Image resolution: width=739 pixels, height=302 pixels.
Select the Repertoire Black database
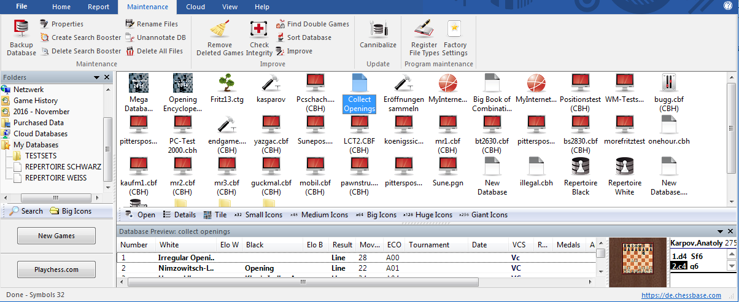pos(580,176)
